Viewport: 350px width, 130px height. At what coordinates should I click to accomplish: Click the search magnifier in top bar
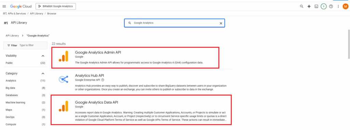[301, 6]
